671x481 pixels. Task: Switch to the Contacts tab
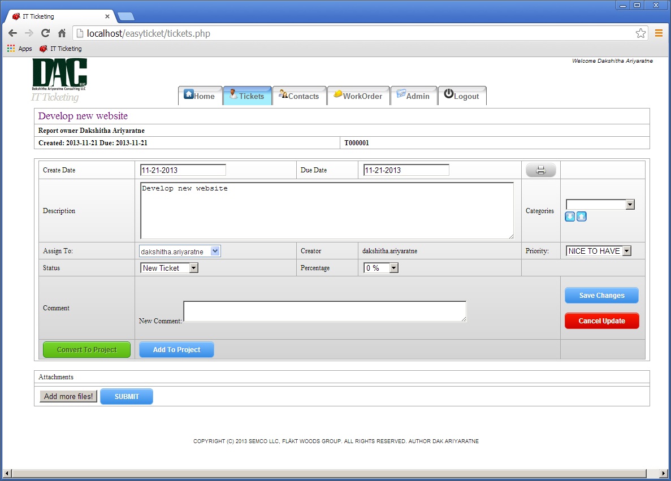pos(299,96)
